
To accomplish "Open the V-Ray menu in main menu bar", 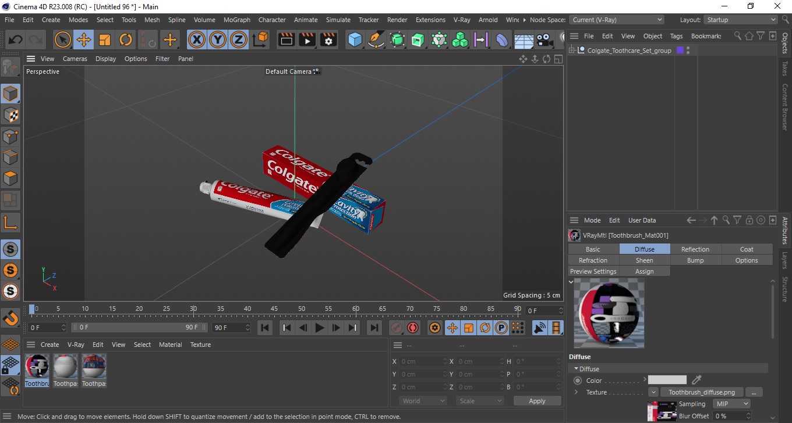I will pyautogui.click(x=462, y=20).
